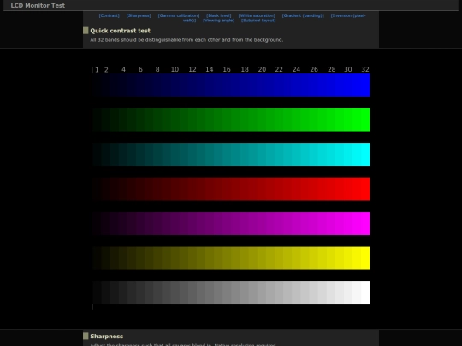This screenshot has height=346, width=462.
Task: Open the [Black level] test link
Action: click(219, 15)
